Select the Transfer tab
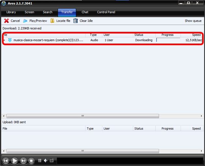Screen dimensions: 205x166 [67, 12]
